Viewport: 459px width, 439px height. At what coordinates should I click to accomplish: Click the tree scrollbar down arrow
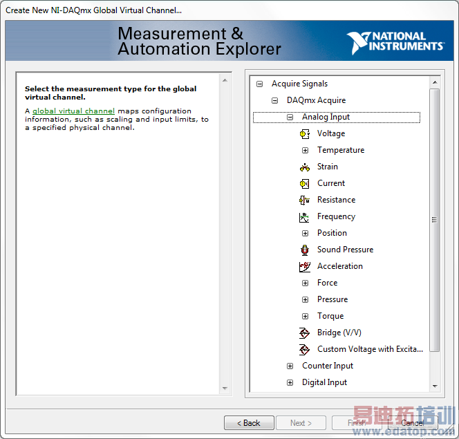[x=435, y=386]
